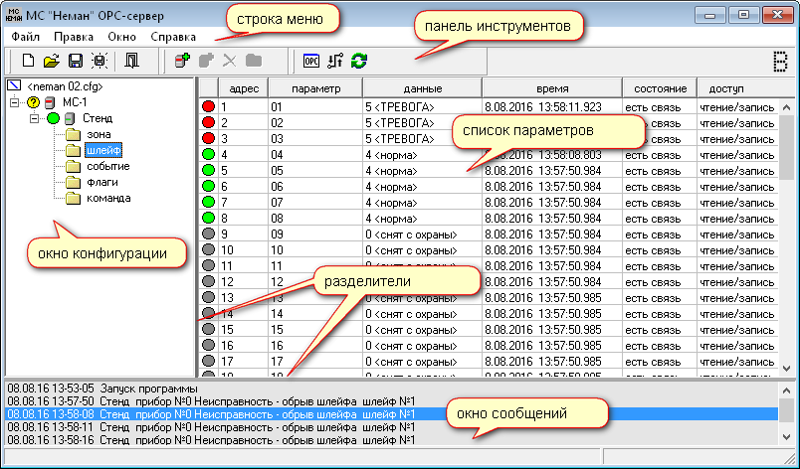800x469 pixels.
Task: Sort by the время column header
Action: 550,88
